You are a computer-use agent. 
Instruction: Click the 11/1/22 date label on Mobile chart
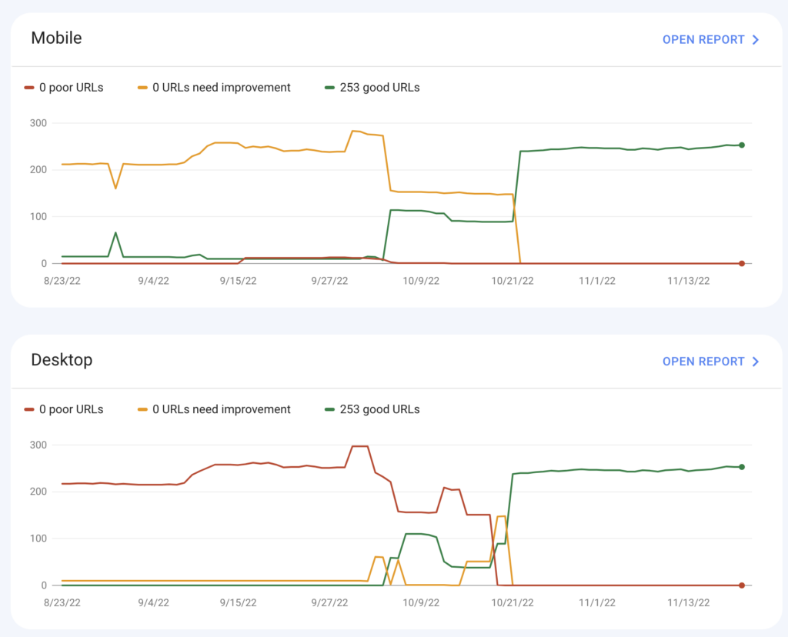pos(597,281)
